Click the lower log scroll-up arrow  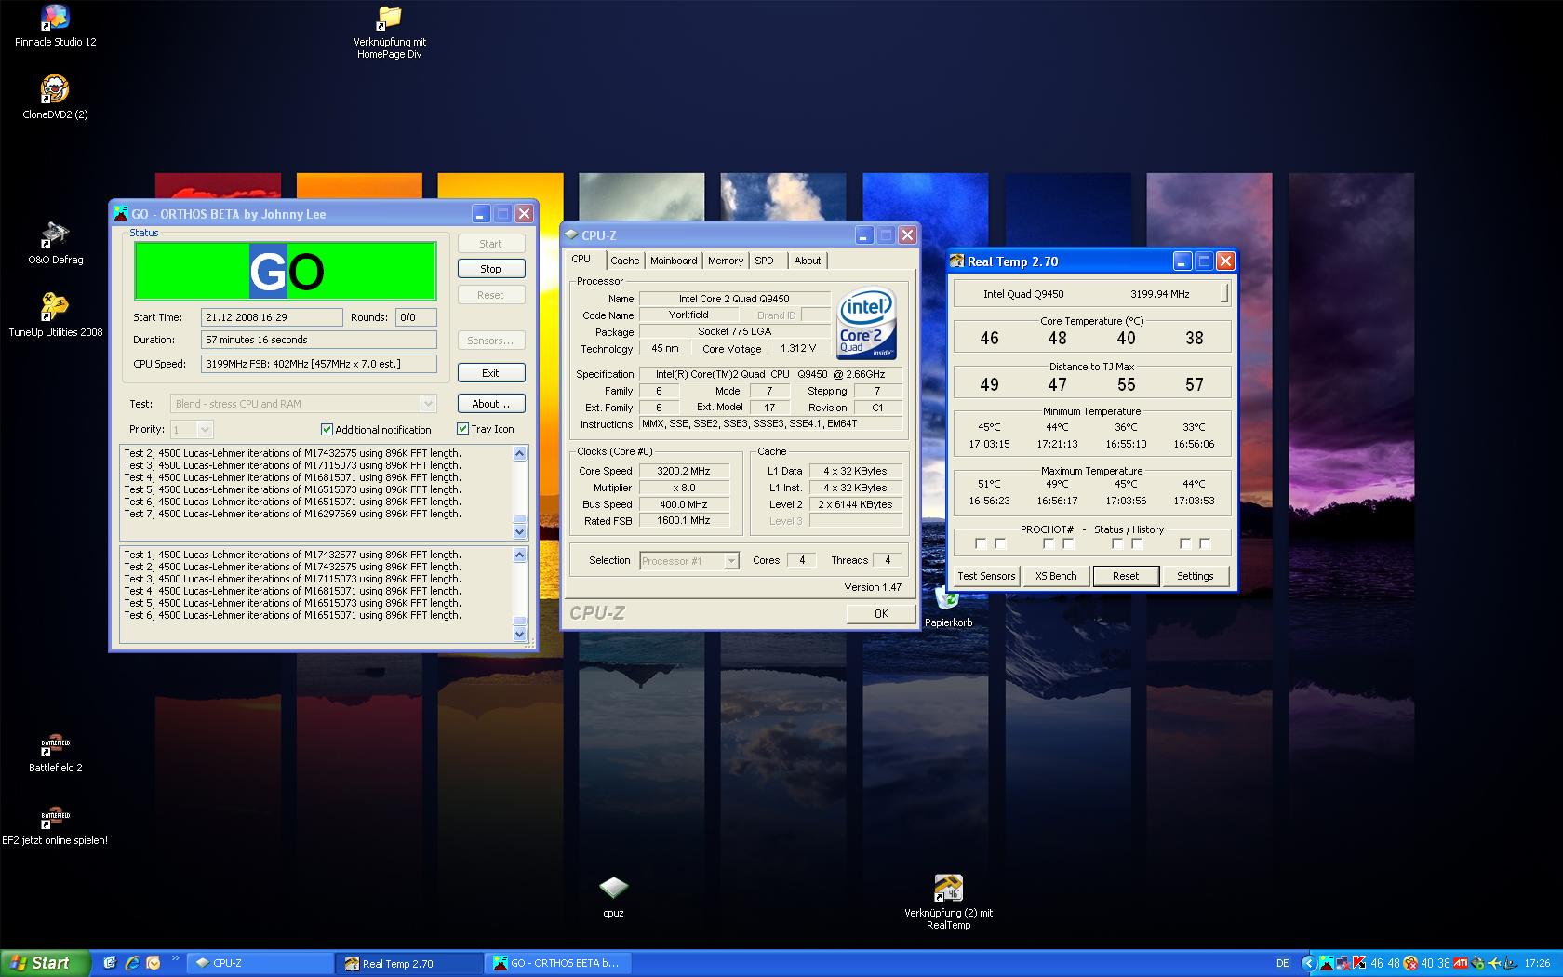click(x=520, y=555)
